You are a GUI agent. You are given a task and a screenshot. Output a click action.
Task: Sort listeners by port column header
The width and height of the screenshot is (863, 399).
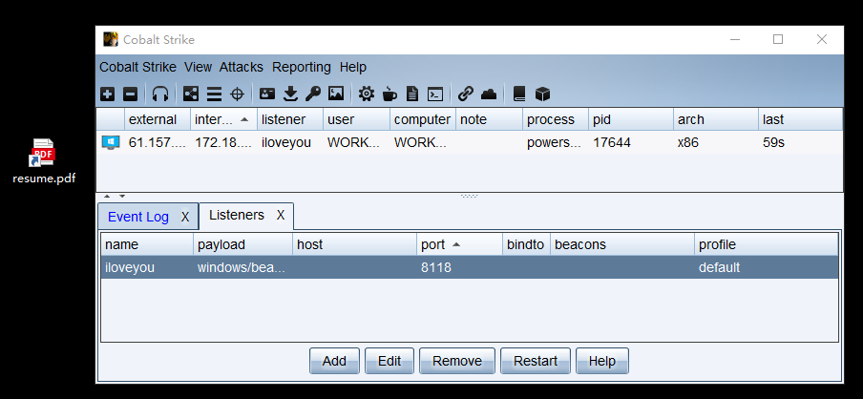(x=459, y=244)
